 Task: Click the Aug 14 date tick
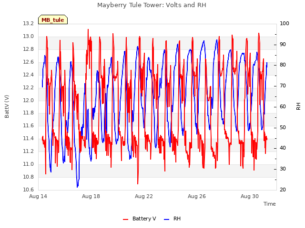(38, 196)
